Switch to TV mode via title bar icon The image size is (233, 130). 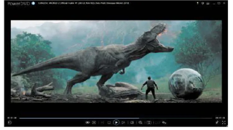(208, 3)
